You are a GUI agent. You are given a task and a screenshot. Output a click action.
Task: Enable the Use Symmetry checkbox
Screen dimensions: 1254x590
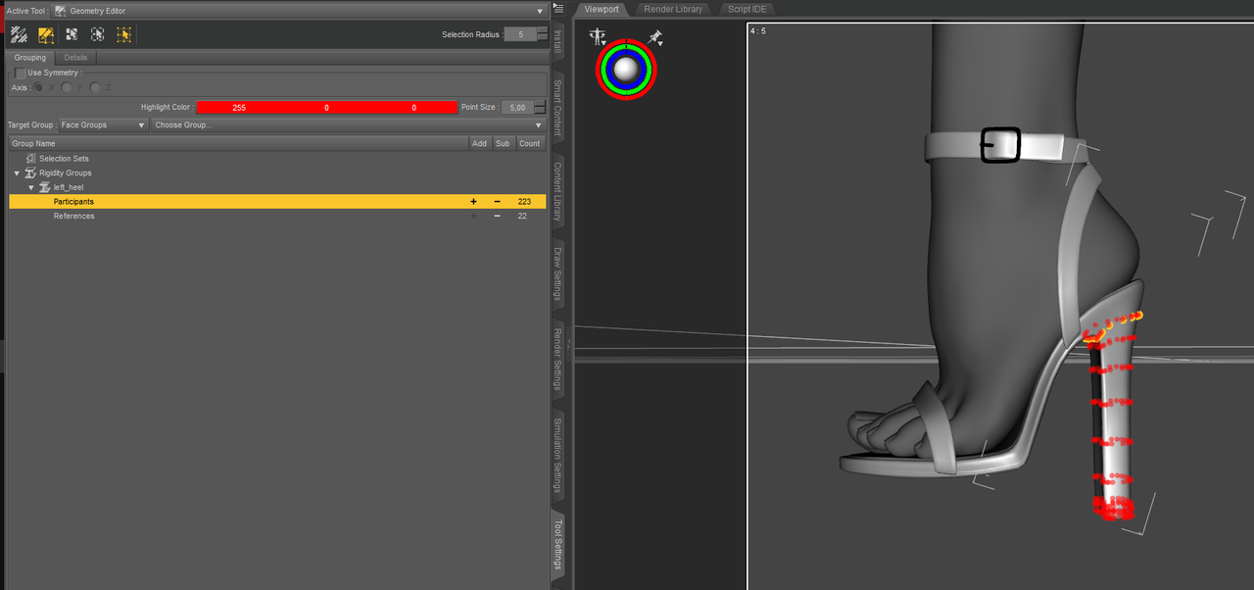point(21,74)
